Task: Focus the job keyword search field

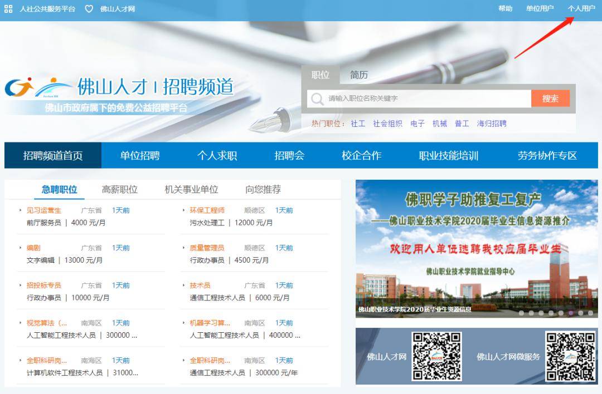Action: [x=419, y=98]
